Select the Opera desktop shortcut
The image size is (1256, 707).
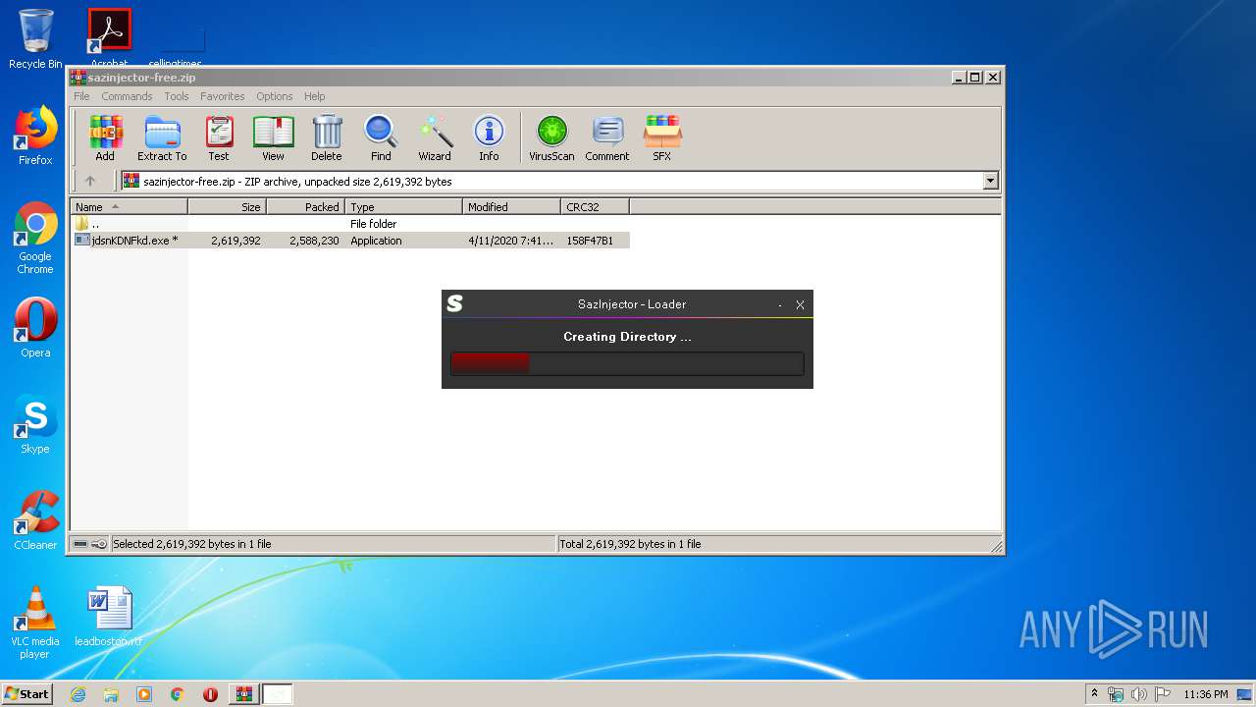pyautogui.click(x=35, y=328)
